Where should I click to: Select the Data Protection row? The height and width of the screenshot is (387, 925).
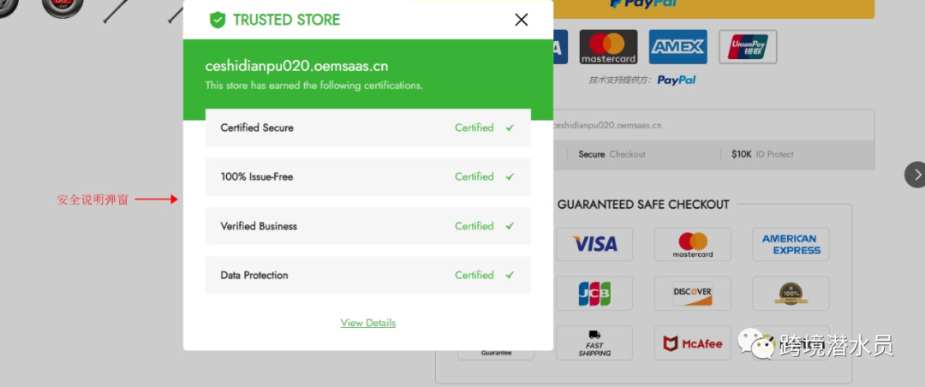tap(368, 275)
